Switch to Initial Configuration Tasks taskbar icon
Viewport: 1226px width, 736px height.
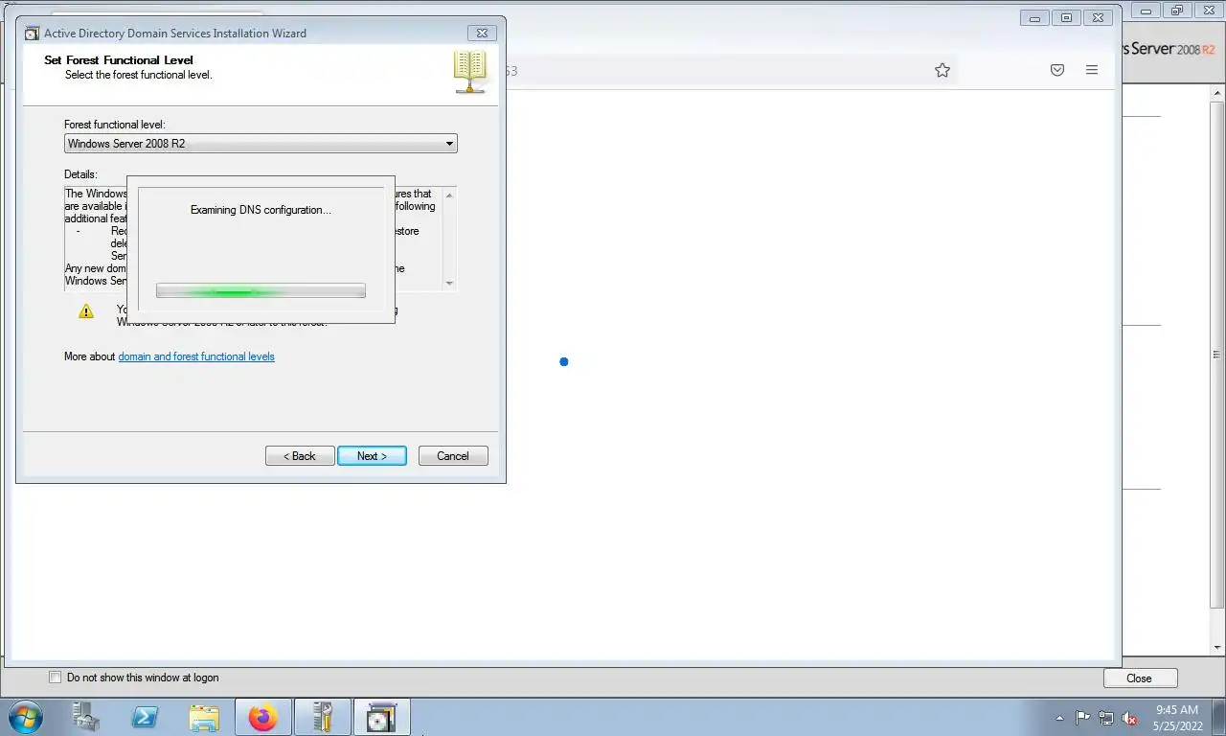(x=322, y=717)
